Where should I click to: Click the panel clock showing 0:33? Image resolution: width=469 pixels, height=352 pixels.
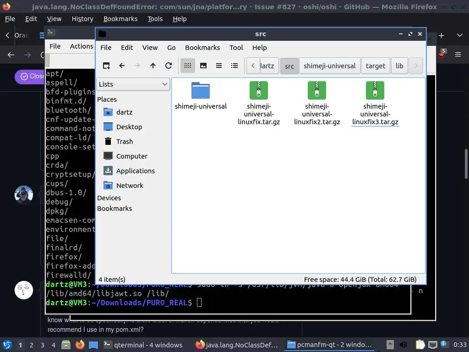click(460, 345)
